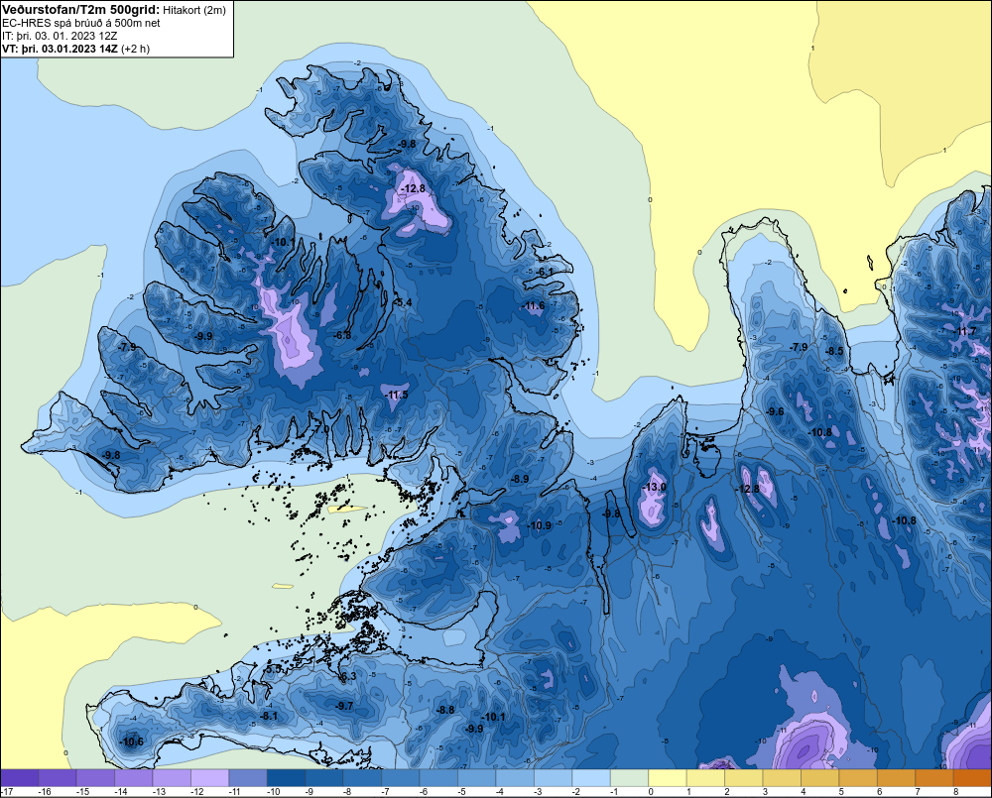Click the -2 legend scale label

(x=575, y=792)
